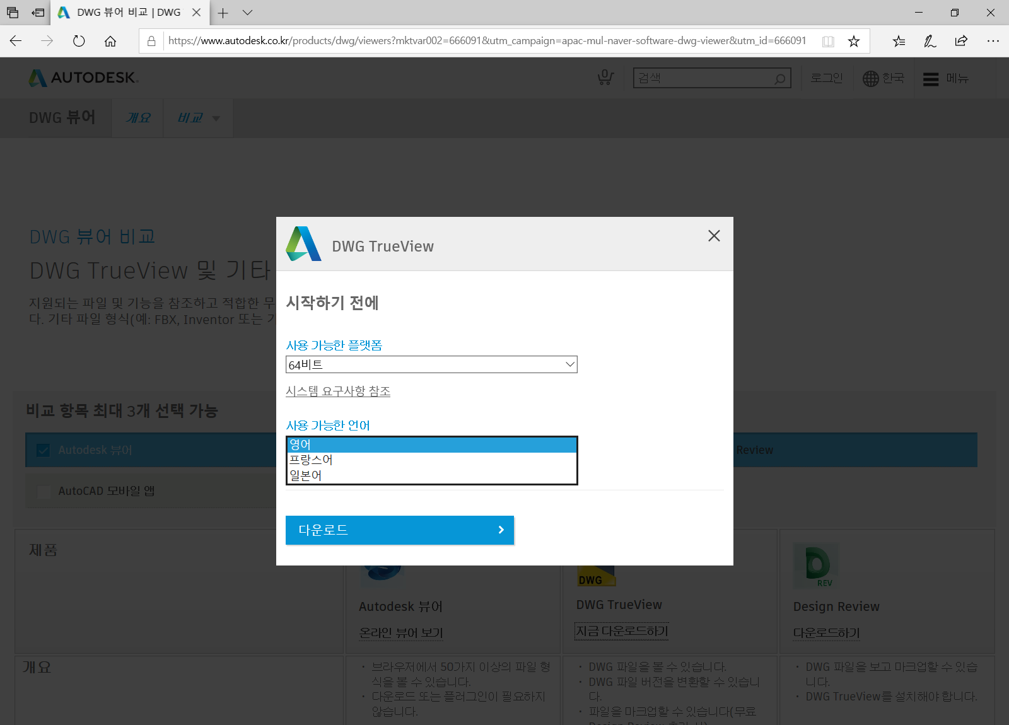The height and width of the screenshot is (725, 1009).
Task: Toggle the Autodesk 뷰어 checkbox
Action: pyautogui.click(x=44, y=450)
